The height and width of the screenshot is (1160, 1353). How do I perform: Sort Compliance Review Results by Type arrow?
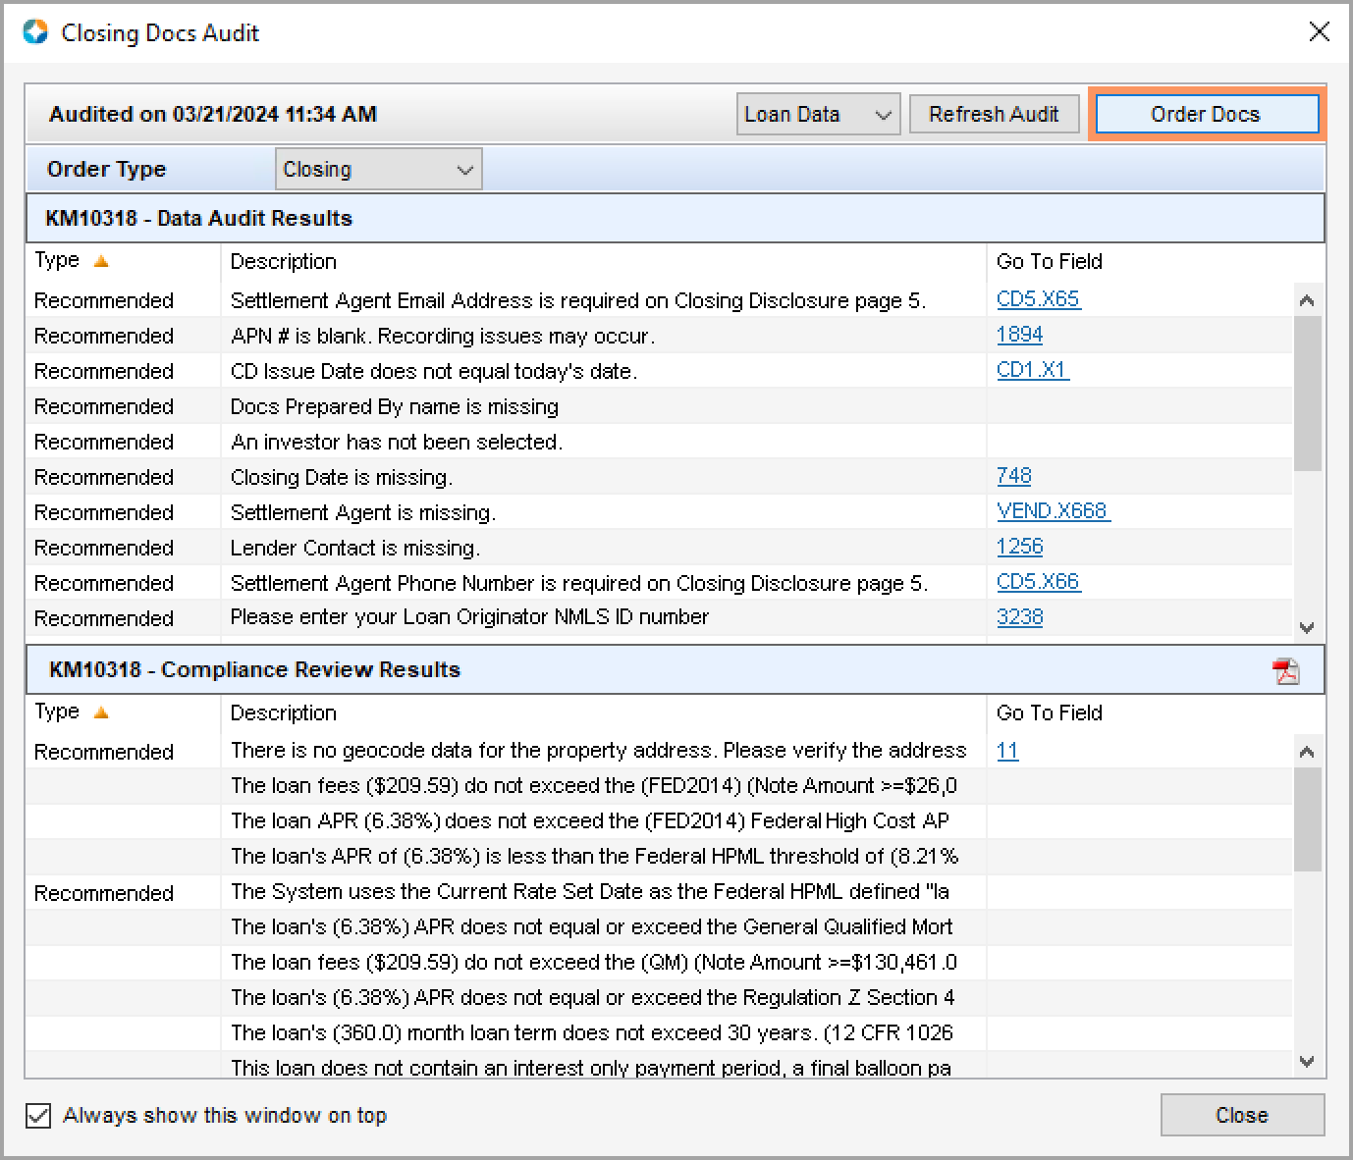(101, 713)
